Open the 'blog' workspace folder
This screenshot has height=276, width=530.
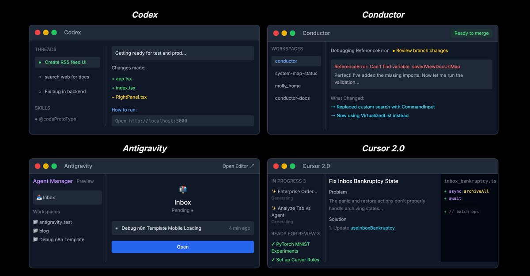(x=41, y=231)
